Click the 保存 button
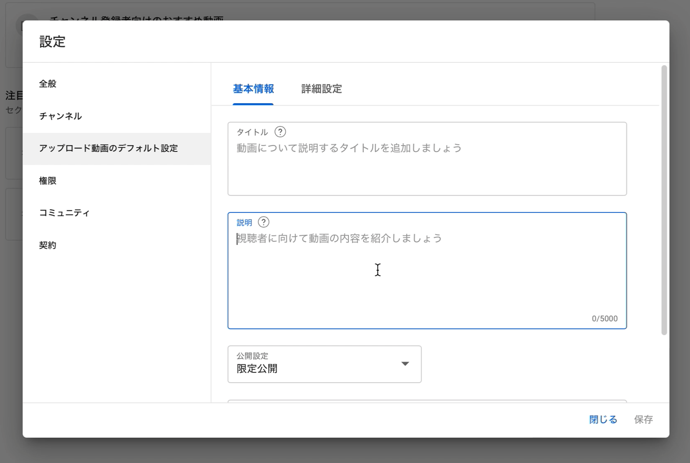Viewport: 690px width, 463px height. [644, 419]
